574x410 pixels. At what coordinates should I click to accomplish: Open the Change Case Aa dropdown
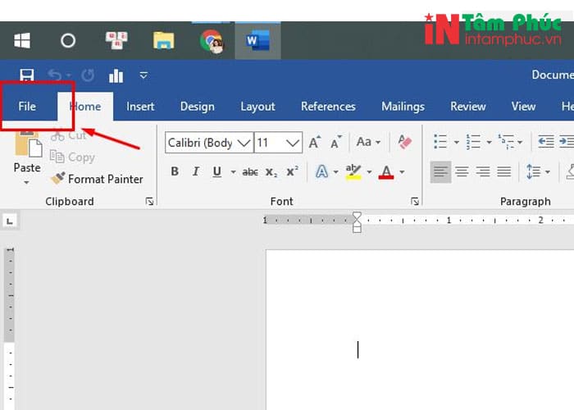[368, 142]
